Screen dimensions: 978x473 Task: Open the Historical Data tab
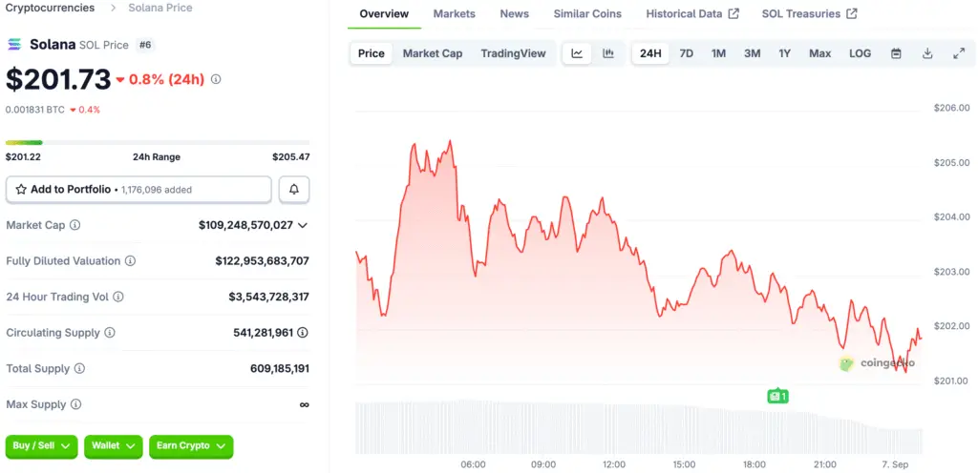click(692, 13)
